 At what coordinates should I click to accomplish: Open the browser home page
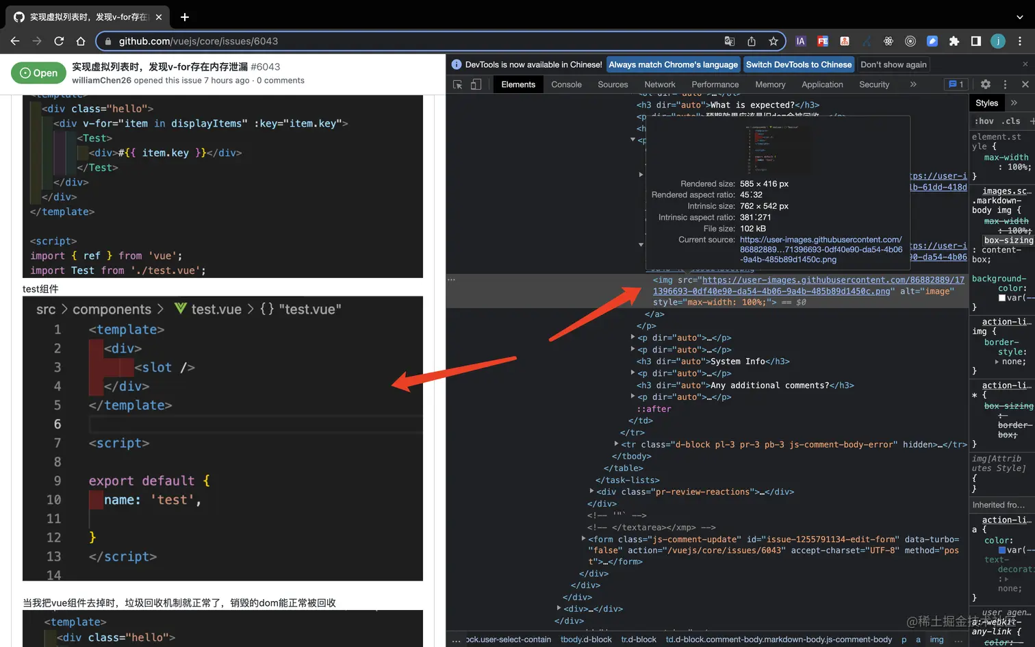pos(81,41)
